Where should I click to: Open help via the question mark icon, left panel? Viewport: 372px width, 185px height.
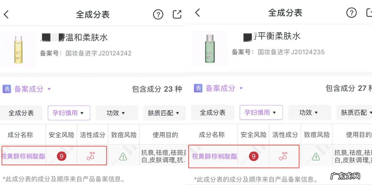pyautogui.click(x=158, y=14)
